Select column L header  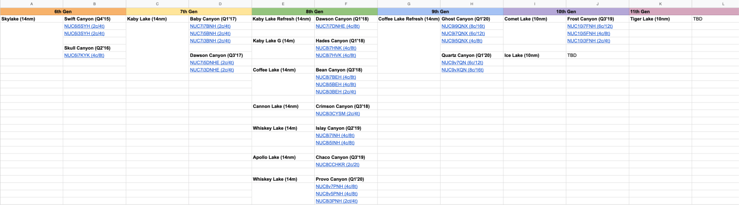pos(715,4)
